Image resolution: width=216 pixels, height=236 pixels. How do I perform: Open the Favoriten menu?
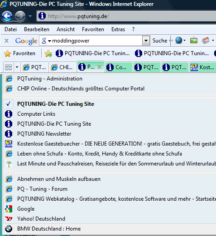(93, 29)
